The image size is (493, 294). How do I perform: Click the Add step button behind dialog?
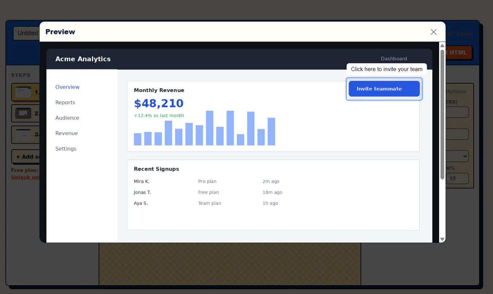coord(26,157)
